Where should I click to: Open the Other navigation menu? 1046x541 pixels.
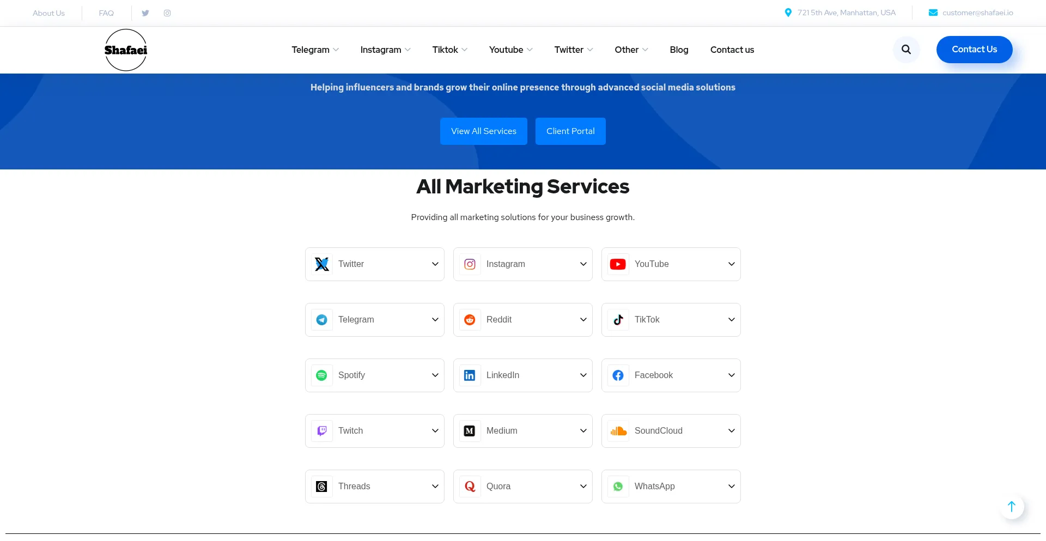tap(631, 50)
